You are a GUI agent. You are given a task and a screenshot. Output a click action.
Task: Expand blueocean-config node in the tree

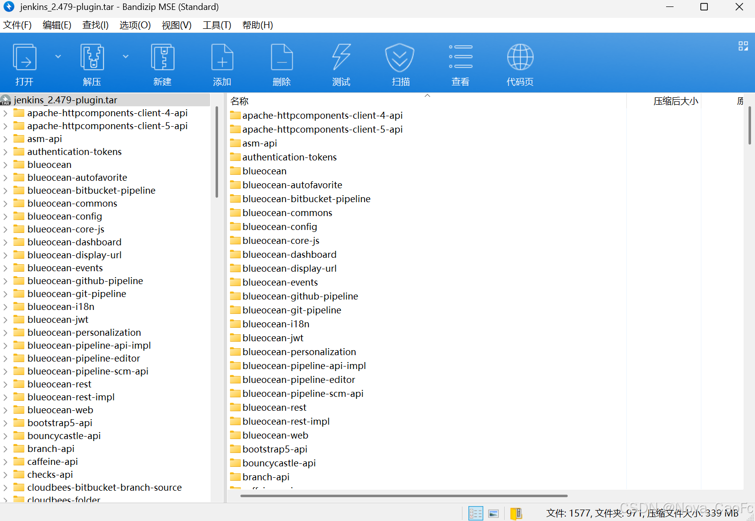5,217
